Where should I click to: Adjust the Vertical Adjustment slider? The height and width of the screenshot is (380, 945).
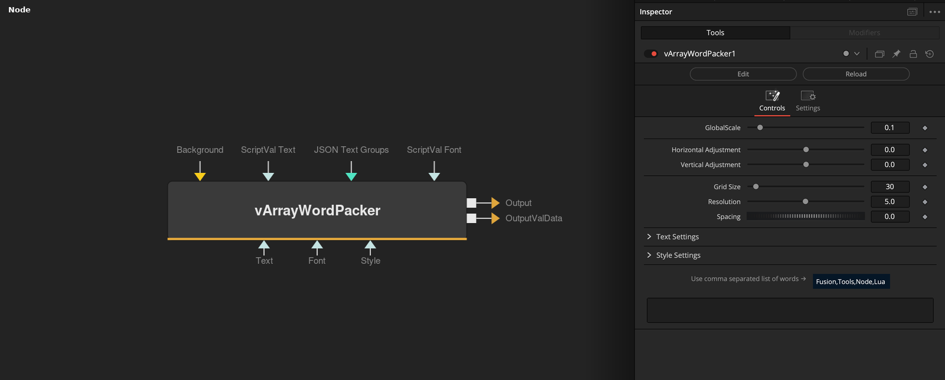pos(806,165)
